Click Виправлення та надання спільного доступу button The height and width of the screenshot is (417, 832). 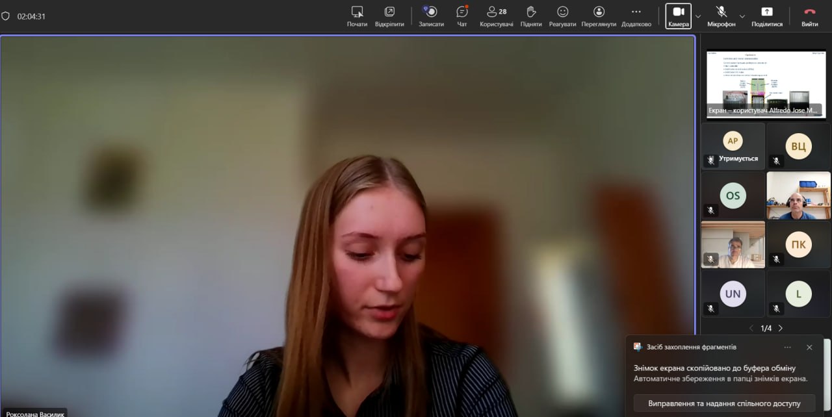[724, 403]
